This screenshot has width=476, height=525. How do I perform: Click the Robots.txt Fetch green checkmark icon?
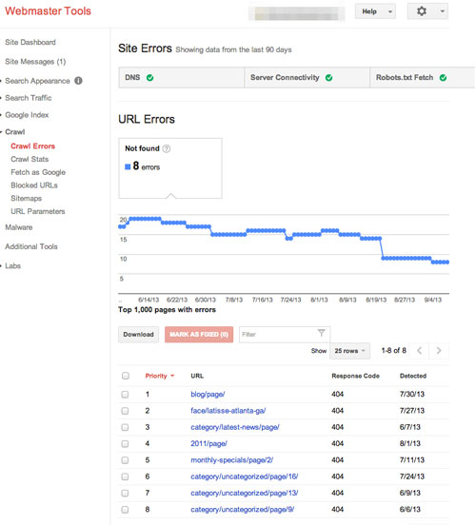[x=443, y=78]
